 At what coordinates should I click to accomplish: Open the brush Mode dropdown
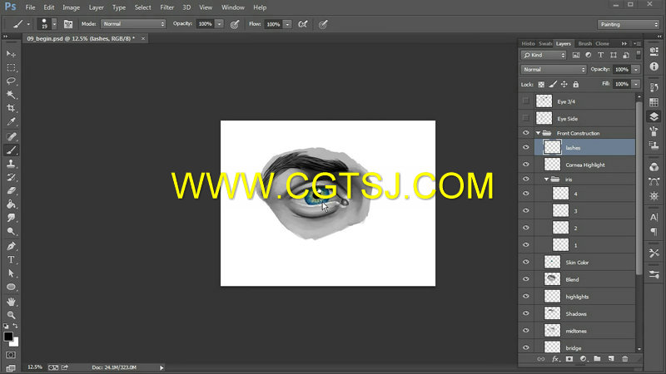(x=133, y=24)
